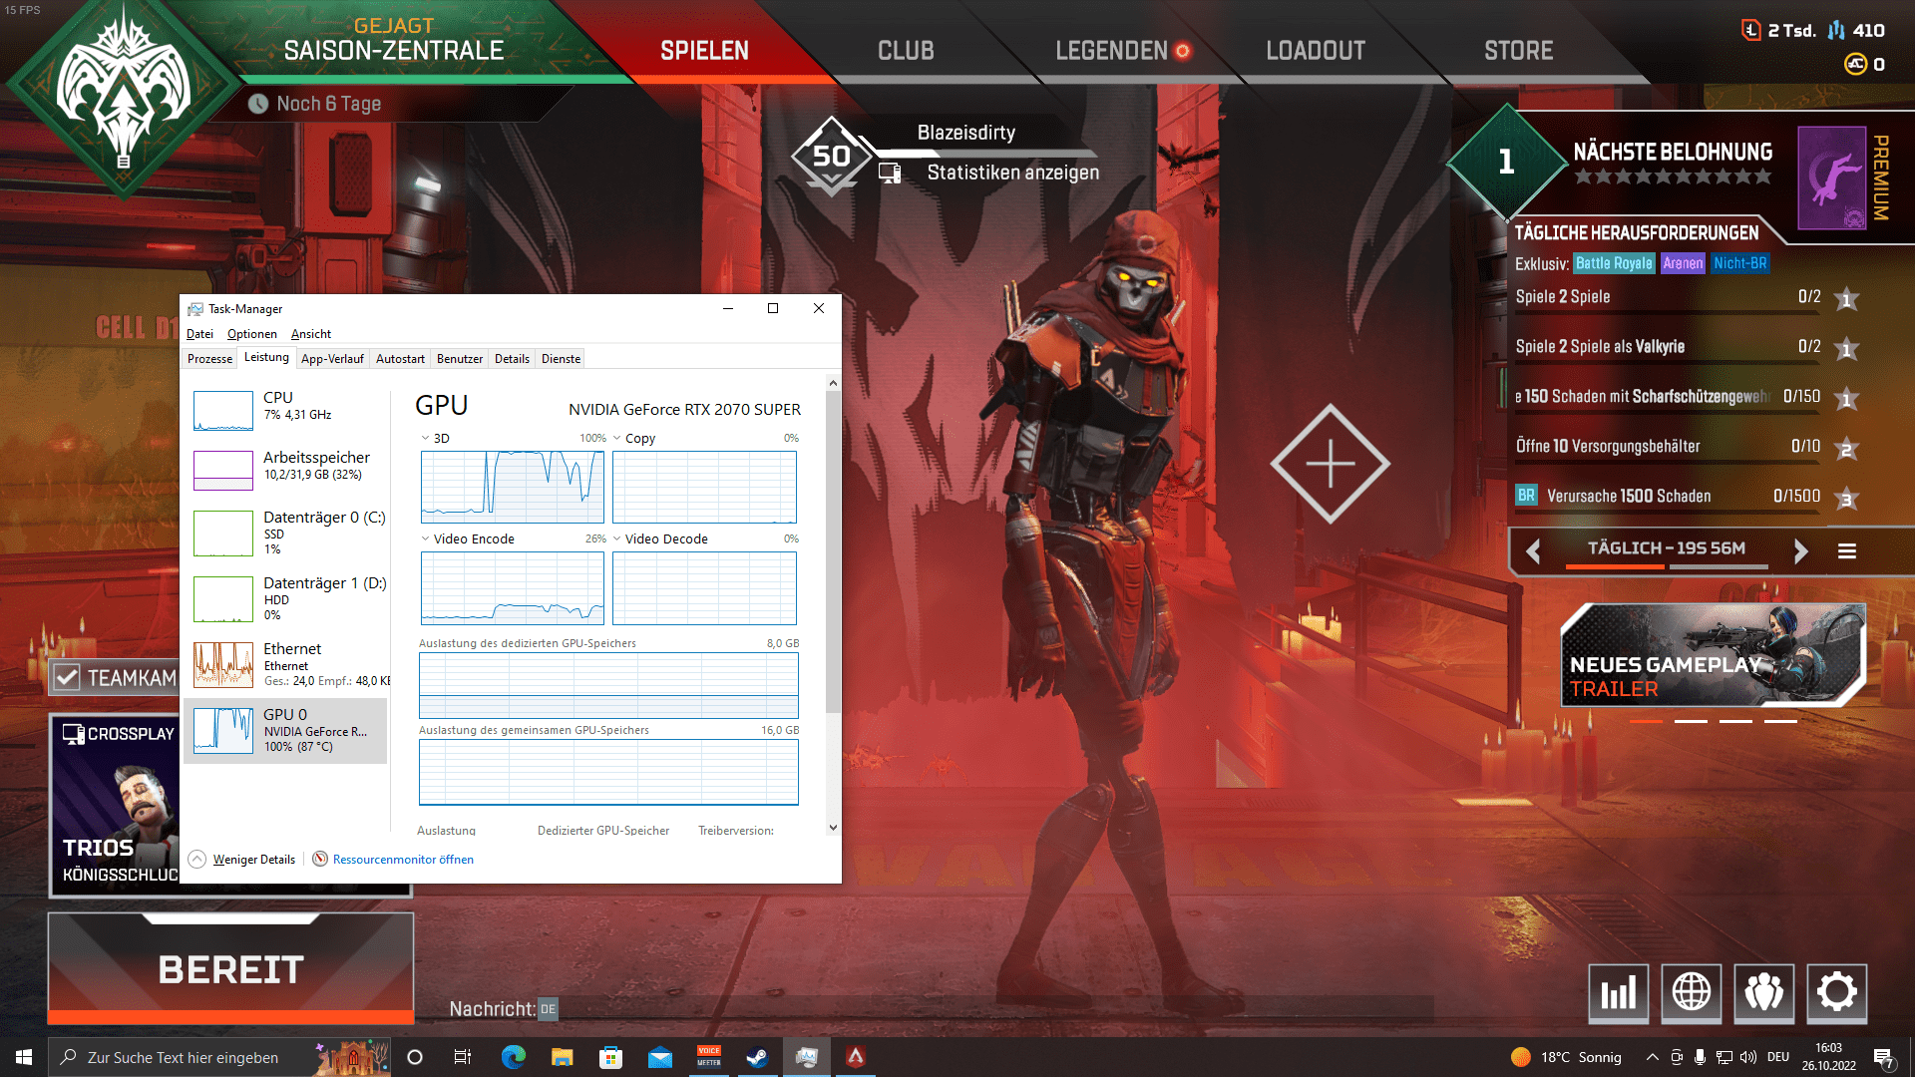1915x1077 pixels.
Task: Select Ethernet in performance sidebar
Action: (287, 664)
